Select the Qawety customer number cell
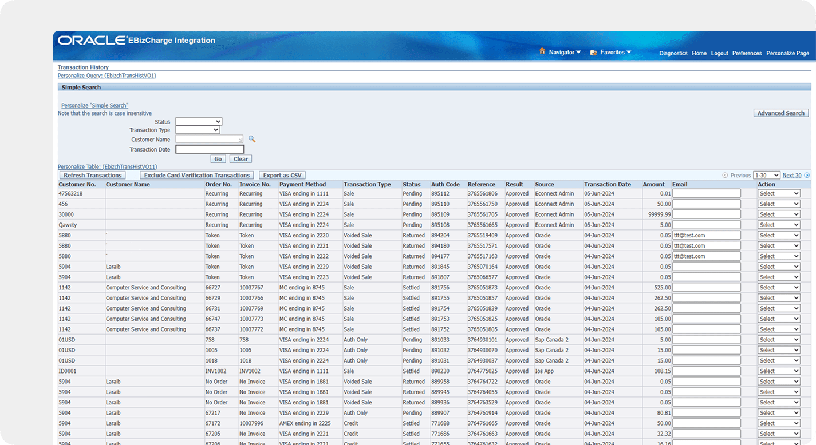 (x=68, y=225)
